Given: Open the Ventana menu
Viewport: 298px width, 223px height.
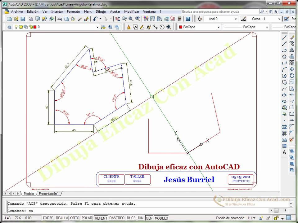Looking at the screenshot, I should (x=149, y=11).
